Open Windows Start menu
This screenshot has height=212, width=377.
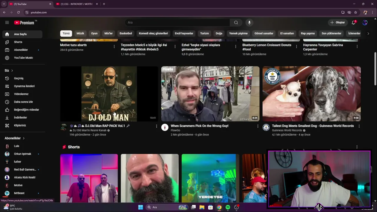(x=140, y=207)
